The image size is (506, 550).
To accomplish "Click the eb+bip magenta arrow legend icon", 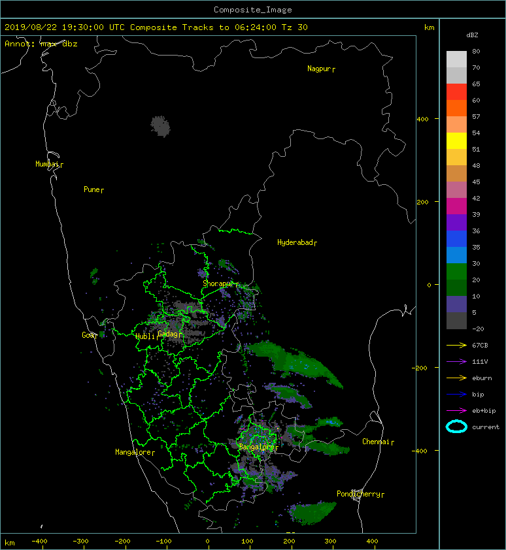I will point(456,410).
